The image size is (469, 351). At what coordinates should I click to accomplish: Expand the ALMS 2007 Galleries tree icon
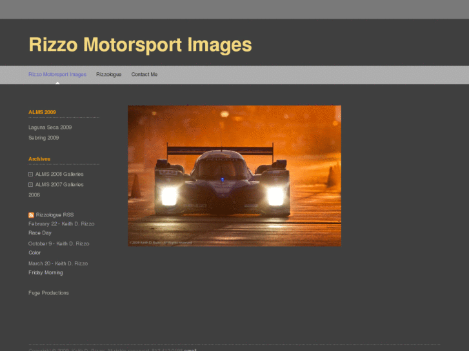tap(30, 185)
